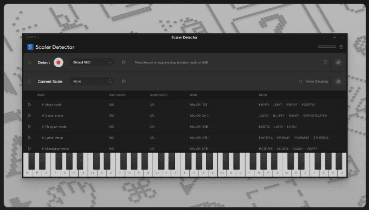
Task: Open the Options button in title bar
Action: [x=31, y=37]
